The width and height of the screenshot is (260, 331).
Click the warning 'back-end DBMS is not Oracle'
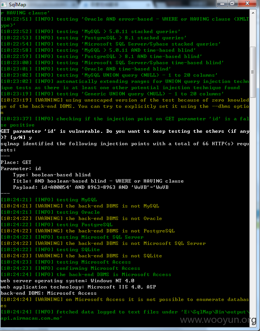pyautogui.click(x=81, y=218)
